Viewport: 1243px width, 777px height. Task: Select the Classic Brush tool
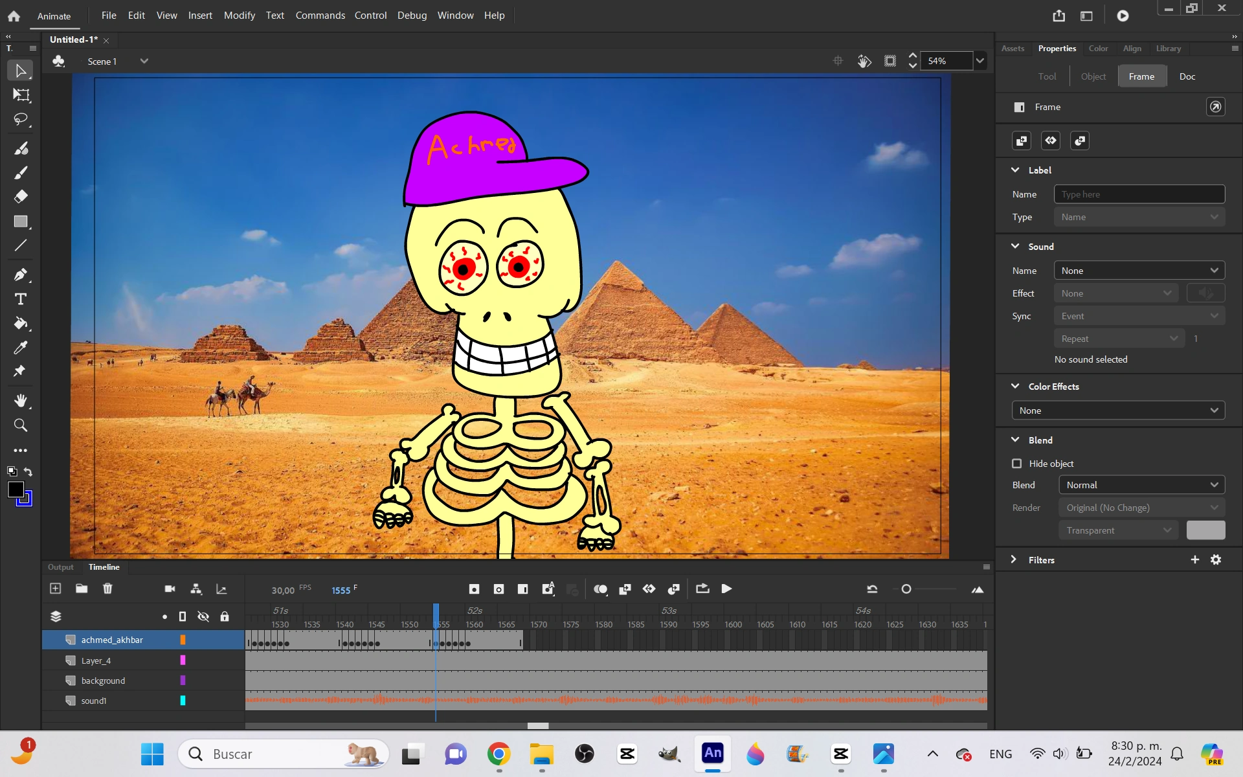(x=21, y=173)
